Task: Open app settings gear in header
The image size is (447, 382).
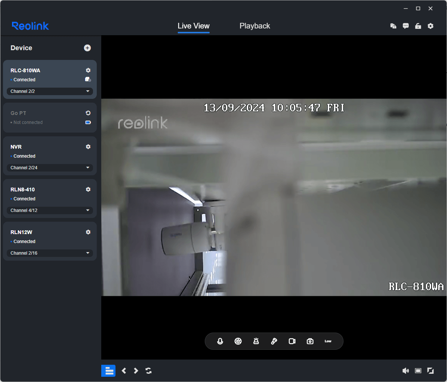Action: coord(430,26)
